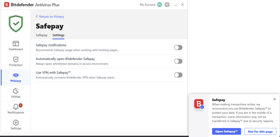Click the ML account avatar
Screen dimensions: 280x137
coord(159,5)
